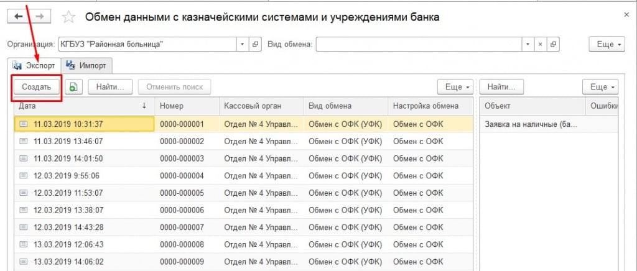Open the top-right Еще menu
Screen dimensions: 637x271
tap(607, 44)
